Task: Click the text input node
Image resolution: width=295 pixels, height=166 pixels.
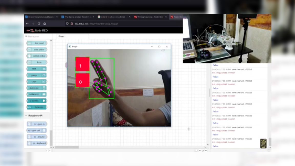Action: (36, 43)
